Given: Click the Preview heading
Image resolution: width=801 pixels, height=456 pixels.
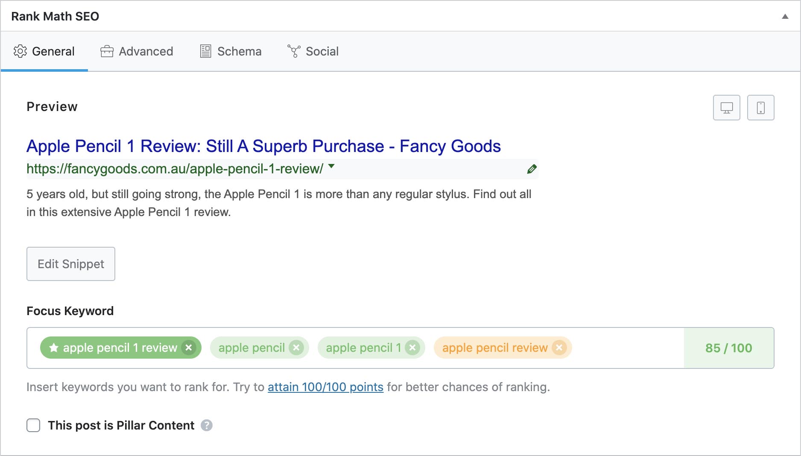Looking at the screenshot, I should point(52,107).
